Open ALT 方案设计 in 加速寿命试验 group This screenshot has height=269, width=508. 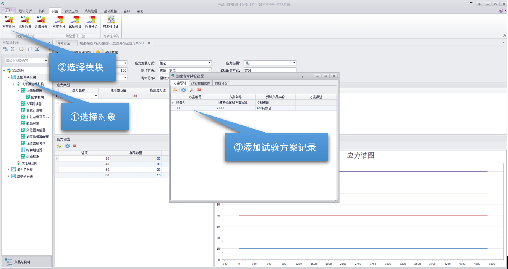[x=8, y=22]
